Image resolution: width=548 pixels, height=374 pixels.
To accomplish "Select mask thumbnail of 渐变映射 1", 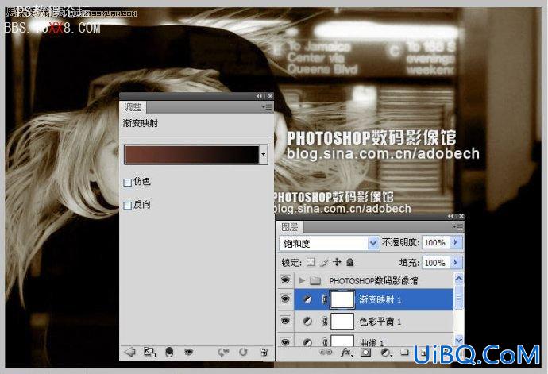I will (342, 299).
